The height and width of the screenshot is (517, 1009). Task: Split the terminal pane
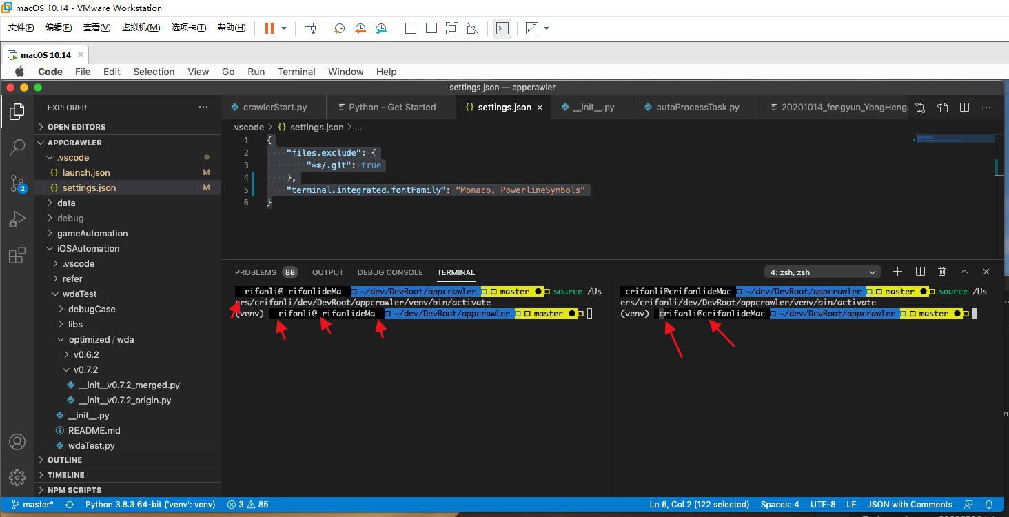click(x=920, y=272)
